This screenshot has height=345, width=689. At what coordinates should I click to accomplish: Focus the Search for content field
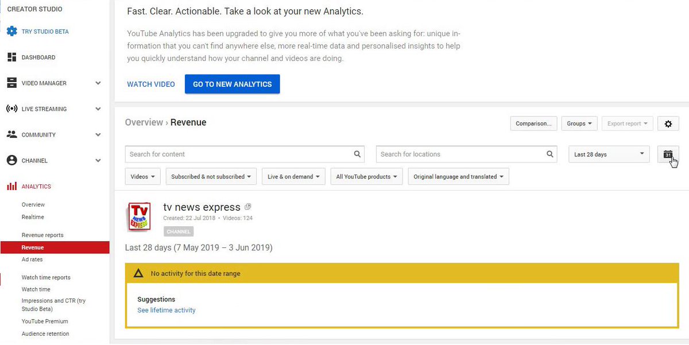pos(245,154)
